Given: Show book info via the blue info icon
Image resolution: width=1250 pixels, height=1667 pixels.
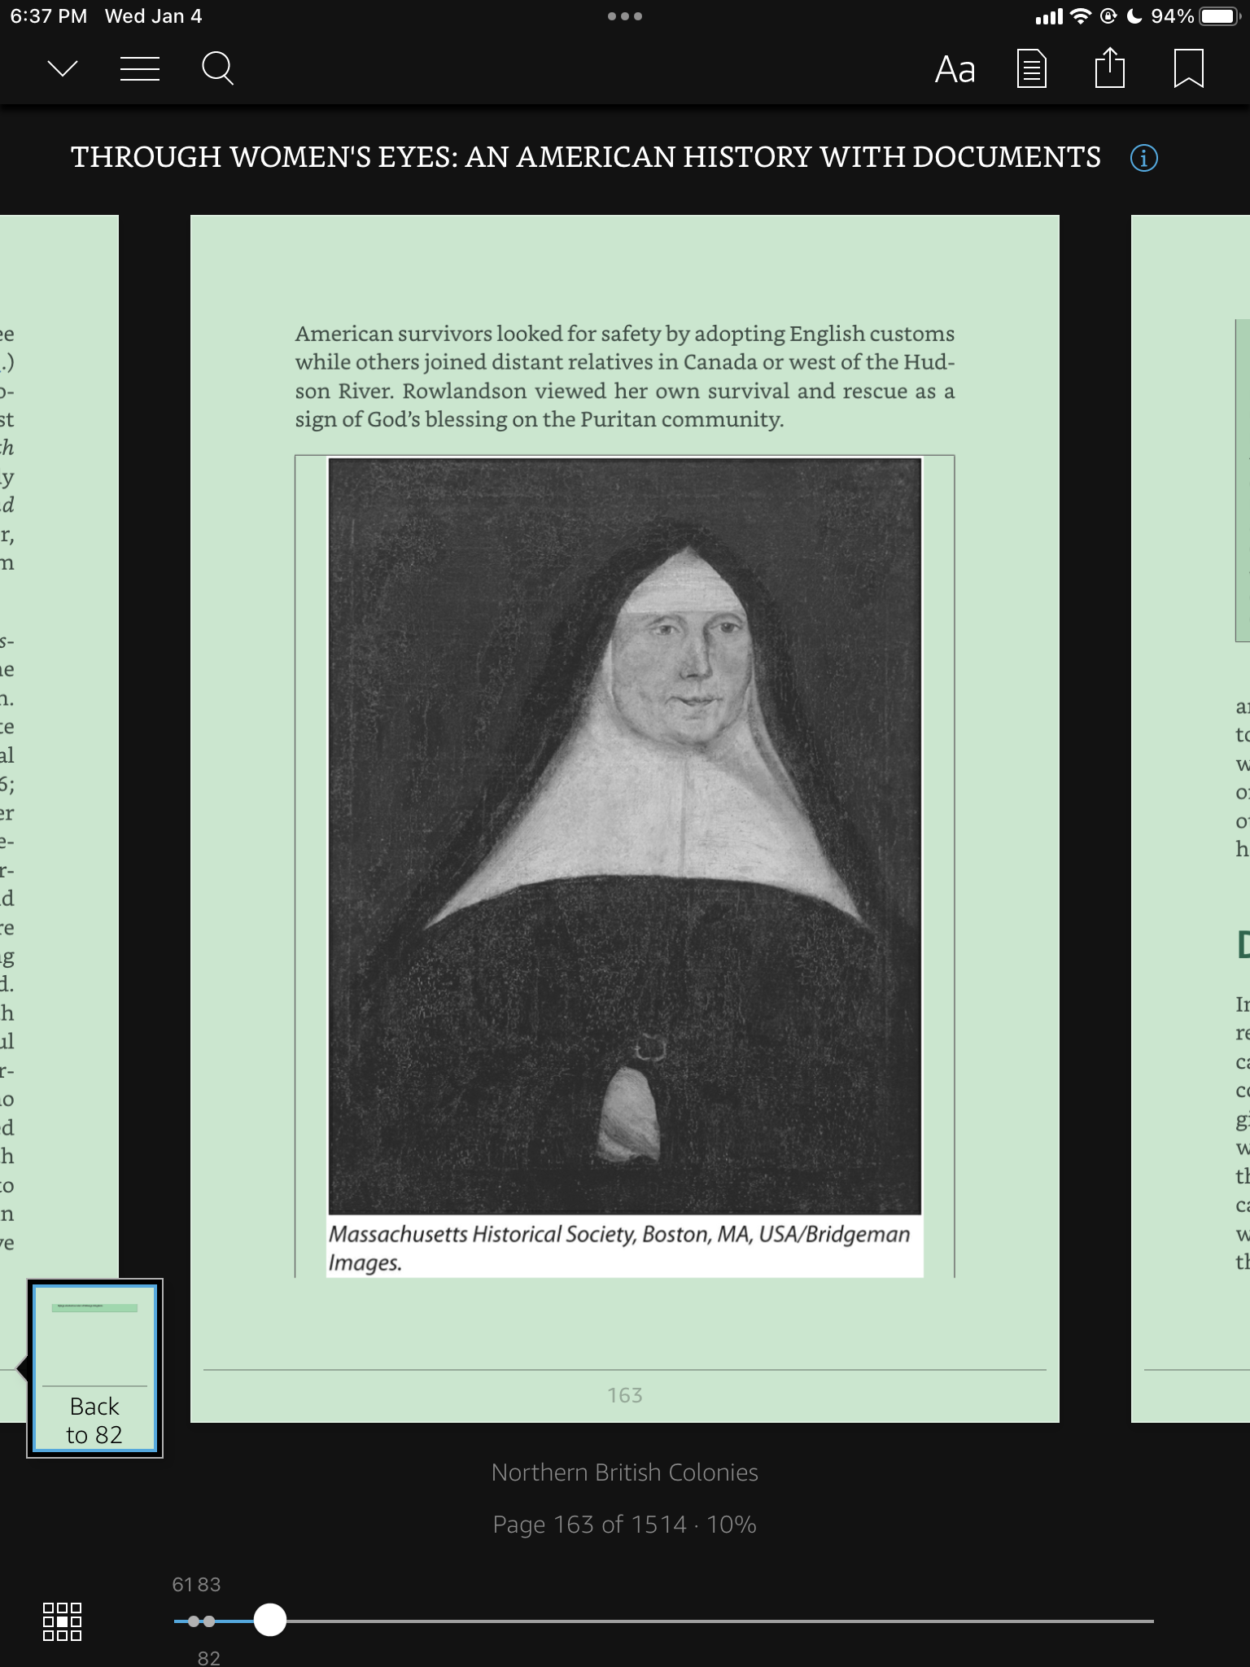Looking at the screenshot, I should (x=1144, y=157).
